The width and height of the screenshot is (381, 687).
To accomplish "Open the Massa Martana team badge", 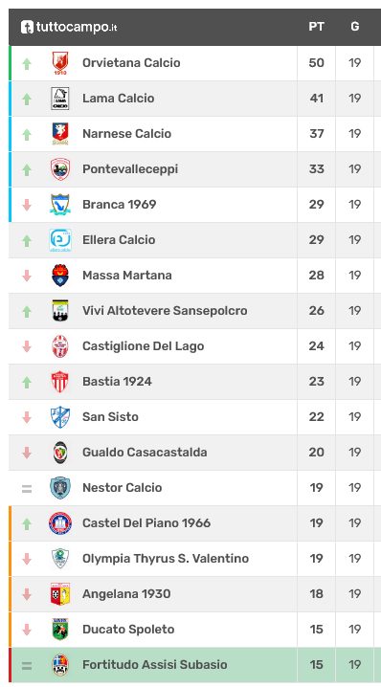I will pos(60,276).
